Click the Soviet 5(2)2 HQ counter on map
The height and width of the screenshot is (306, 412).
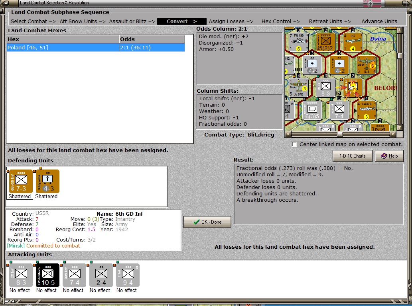click(326, 42)
